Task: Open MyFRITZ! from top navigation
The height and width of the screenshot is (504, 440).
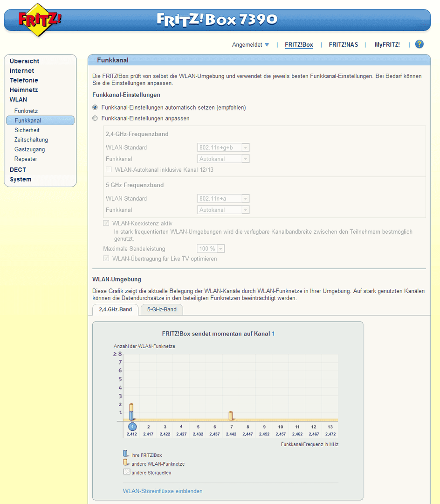Action: (387, 45)
